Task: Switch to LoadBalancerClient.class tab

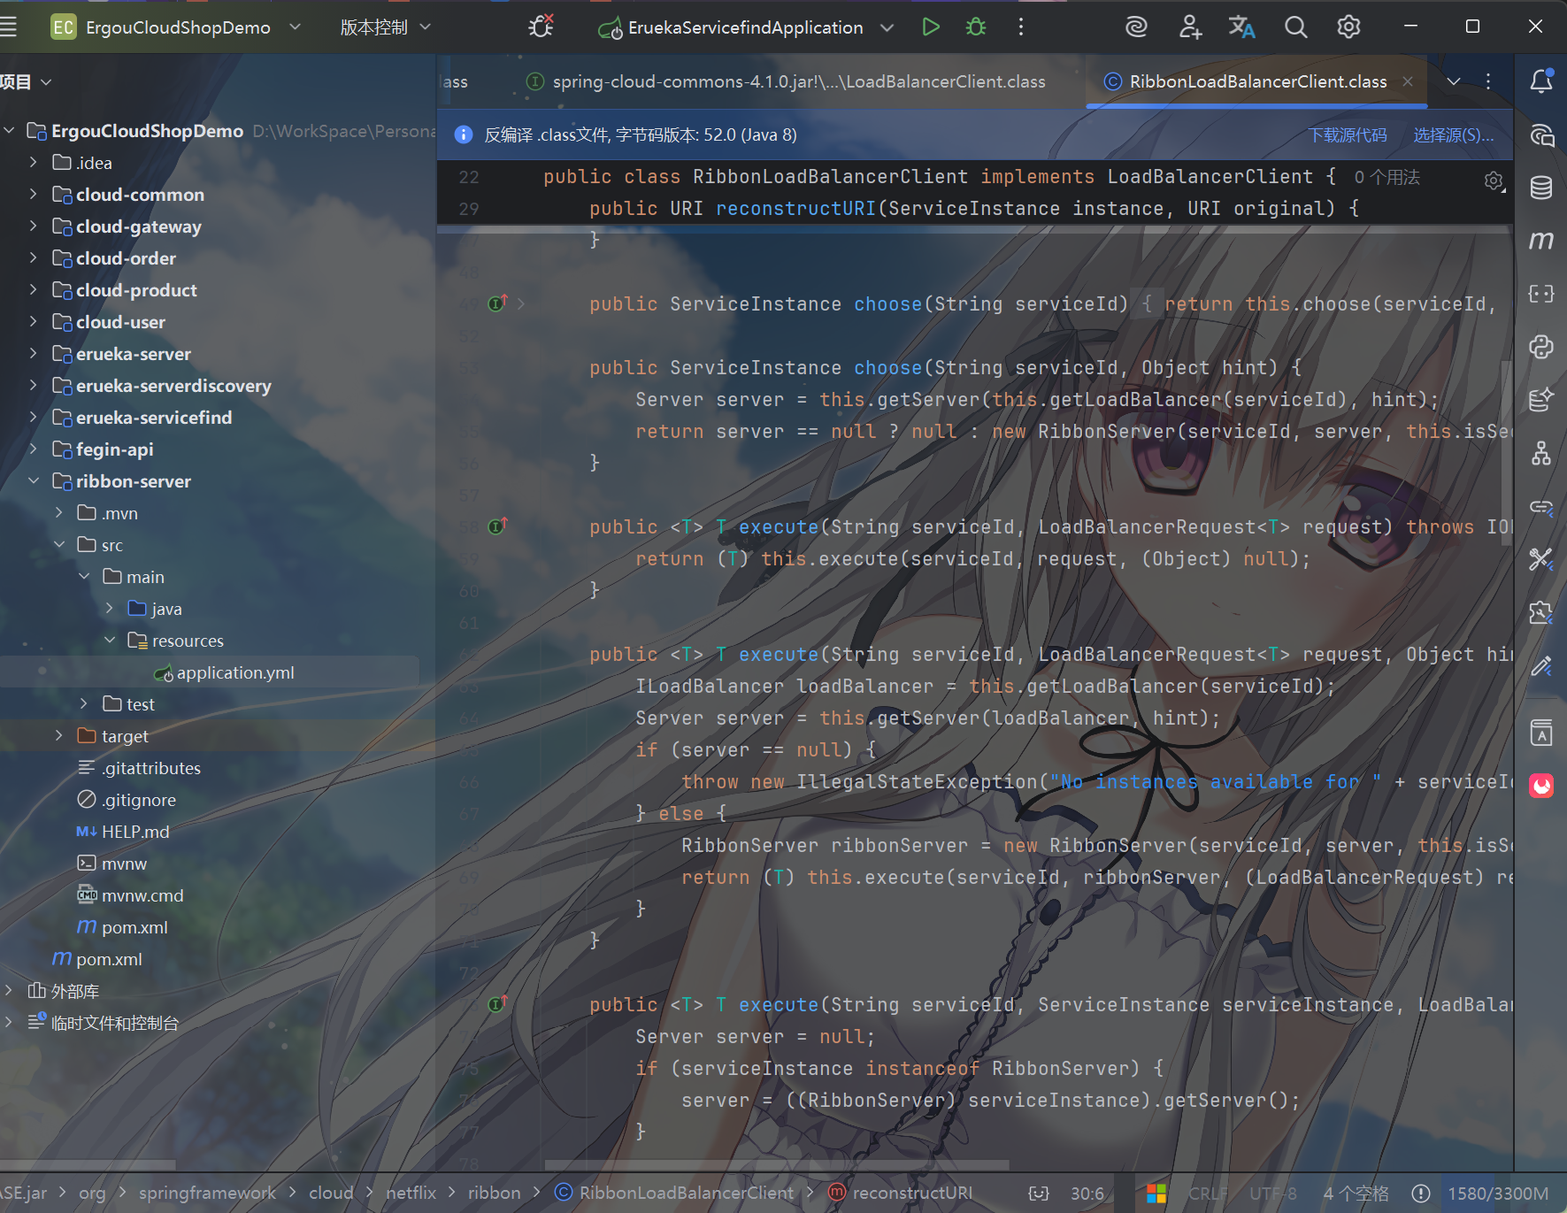Action: click(786, 81)
